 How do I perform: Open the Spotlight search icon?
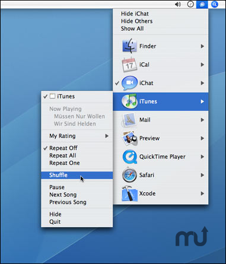coord(215,4)
